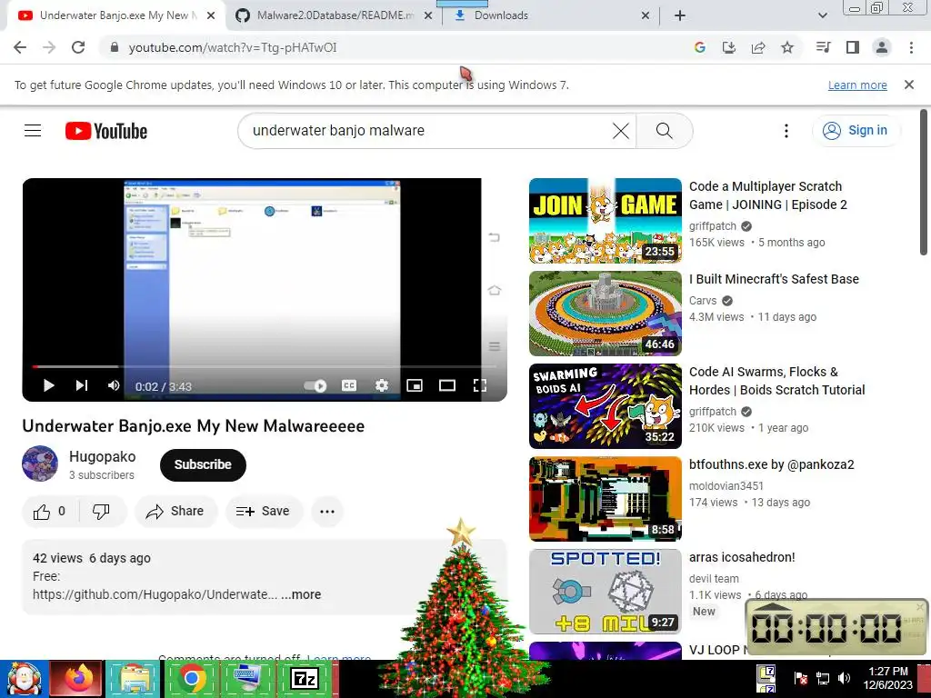Toggle the autoplay switch
Screen dimensions: 931x698
click(315, 386)
